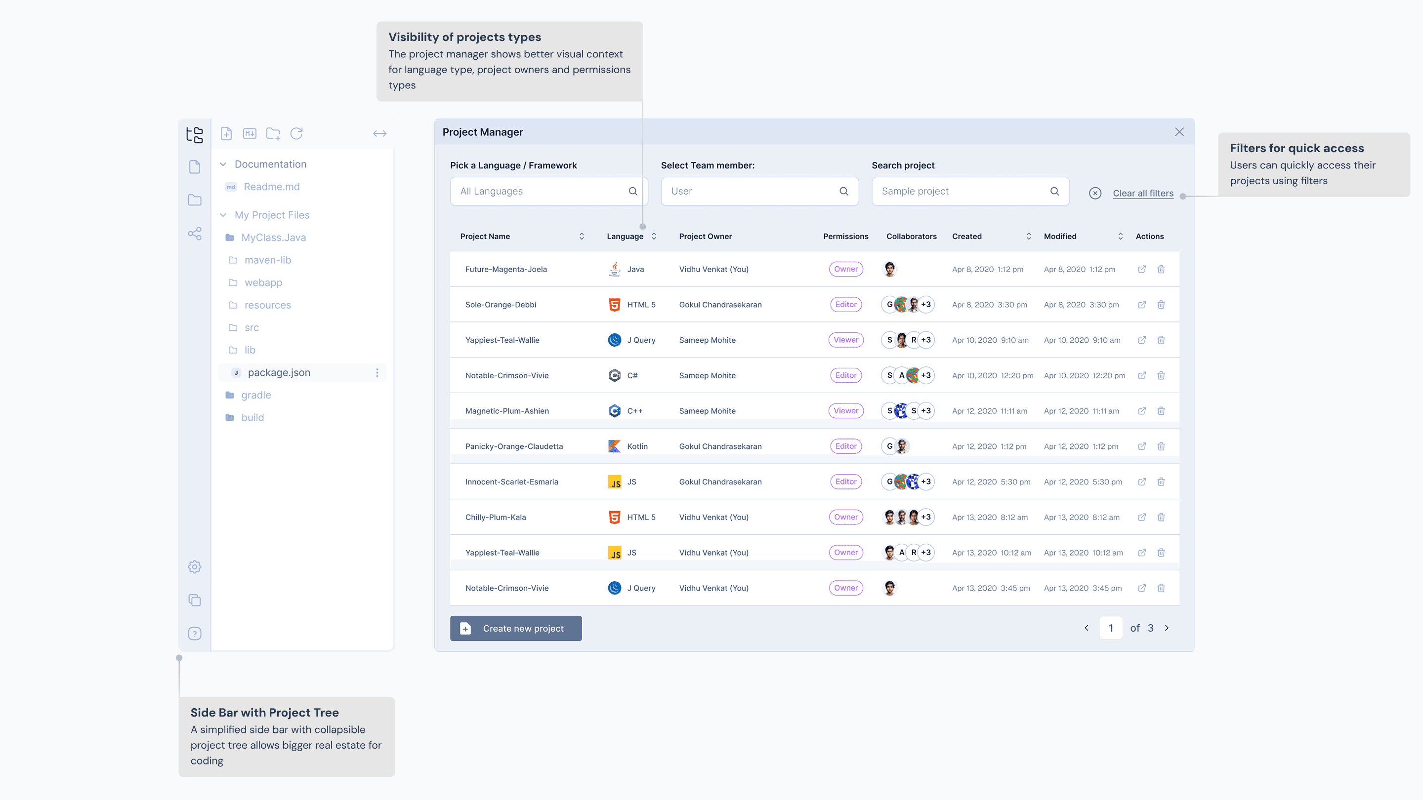Delete the Panicky-Orange-Claudetta project
The width and height of the screenshot is (1423, 800).
click(1161, 446)
